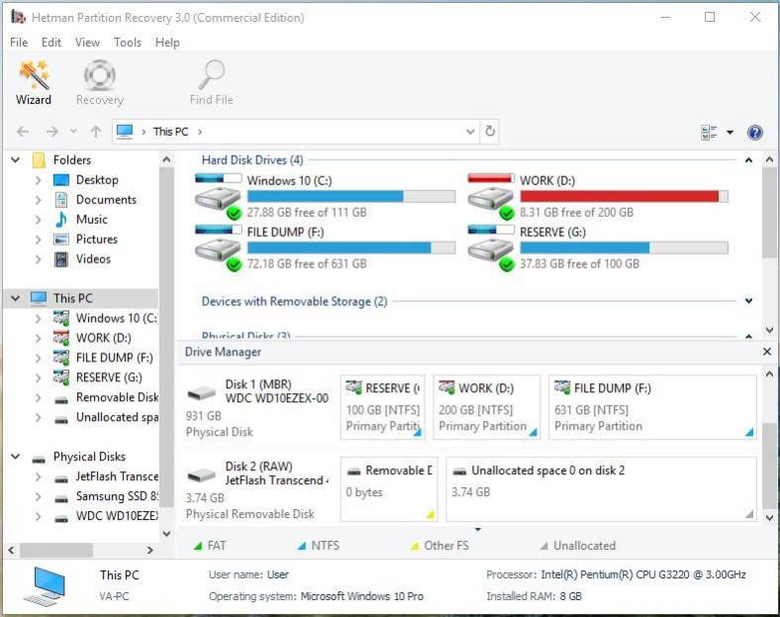Screen dimensions: 780x617
Task: Launch the Wizard tool
Action: tap(34, 82)
